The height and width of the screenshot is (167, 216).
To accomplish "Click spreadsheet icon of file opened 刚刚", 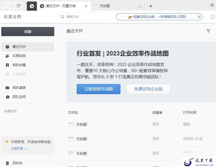I will click(x=71, y=124).
